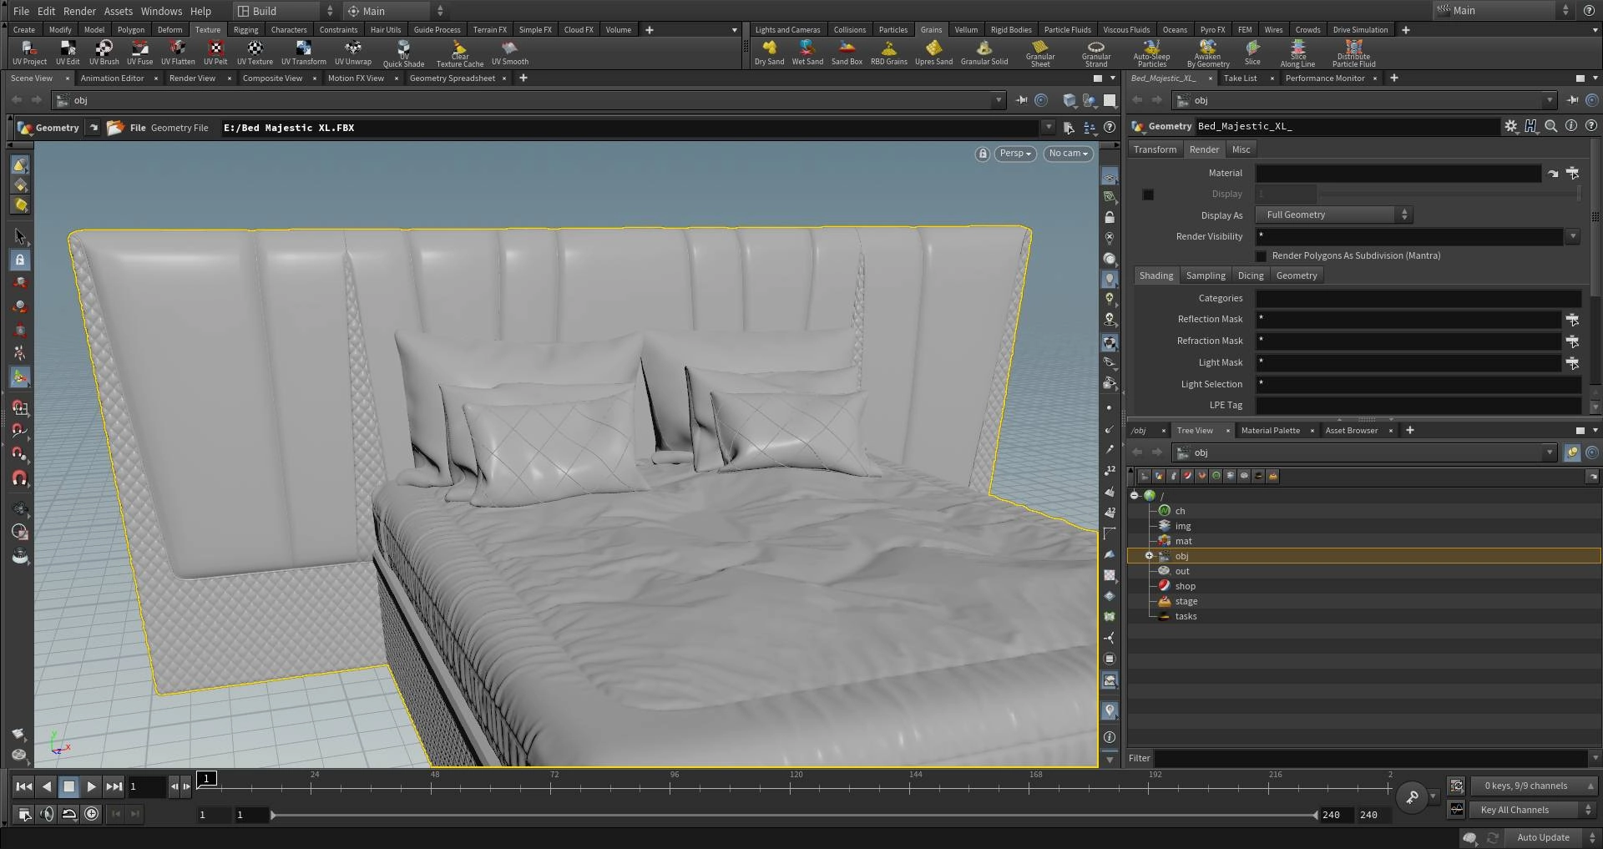Toggle the viewport display options icon
The image size is (1603, 849).
[1109, 177]
